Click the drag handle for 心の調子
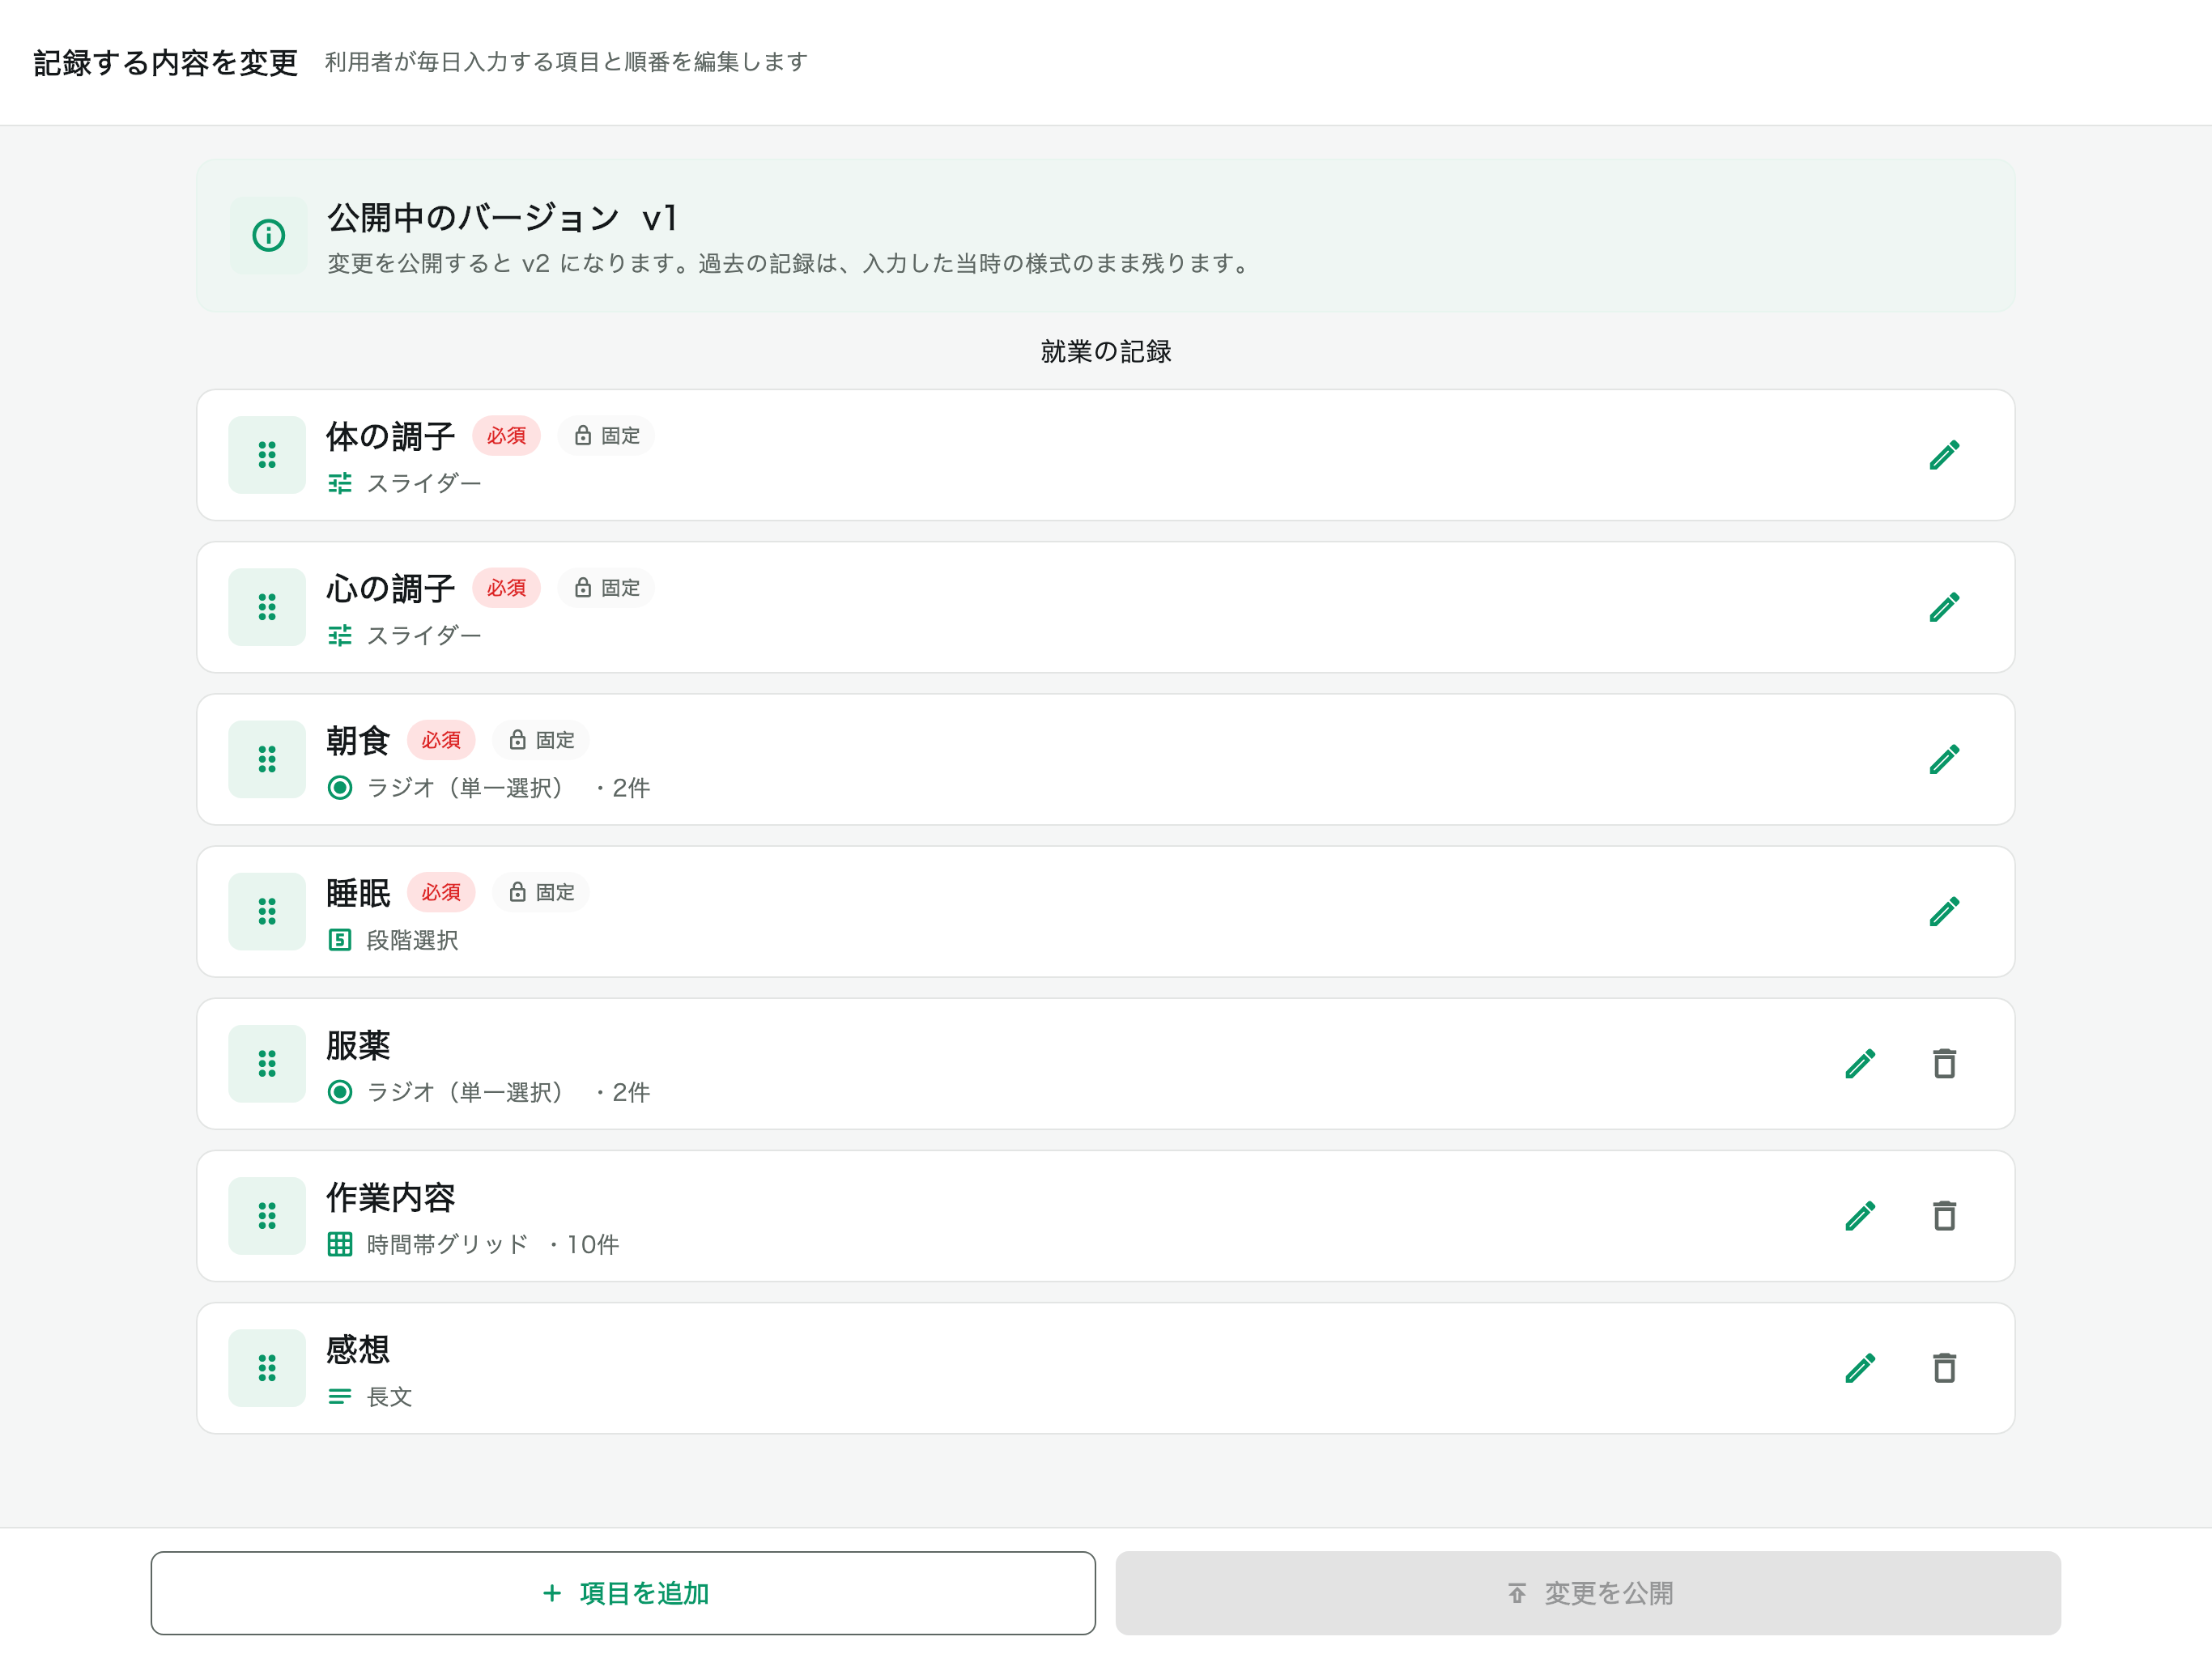Image resolution: width=2212 pixels, height=1658 pixels. click(x=267, y=607)
